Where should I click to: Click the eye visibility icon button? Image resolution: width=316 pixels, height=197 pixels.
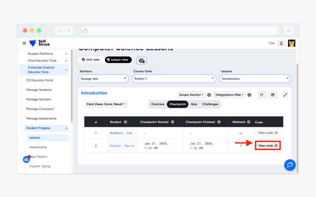(141, 60)
